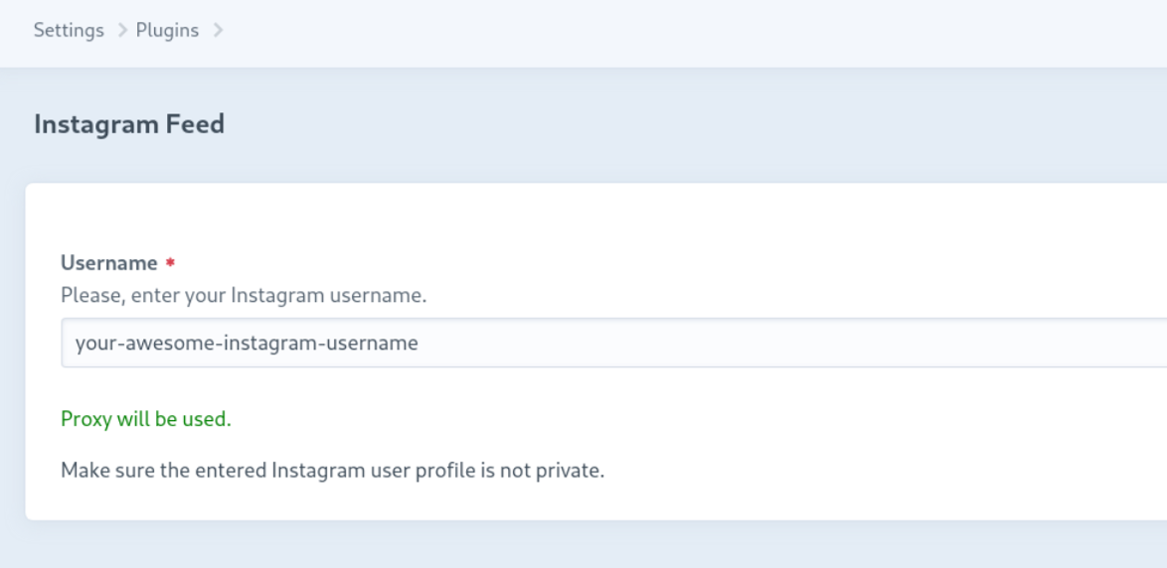
Task: Click the 'Please, enter your Instagram username.' hint
Action: point(244,296)
